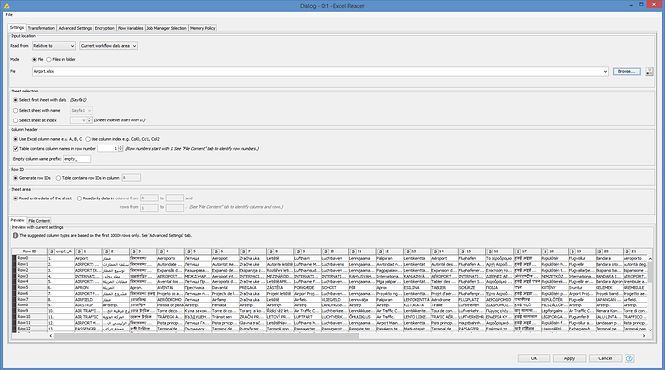
Task: Click the preview table vertical scrollbar thumb
Action: (x=650, y=272)
